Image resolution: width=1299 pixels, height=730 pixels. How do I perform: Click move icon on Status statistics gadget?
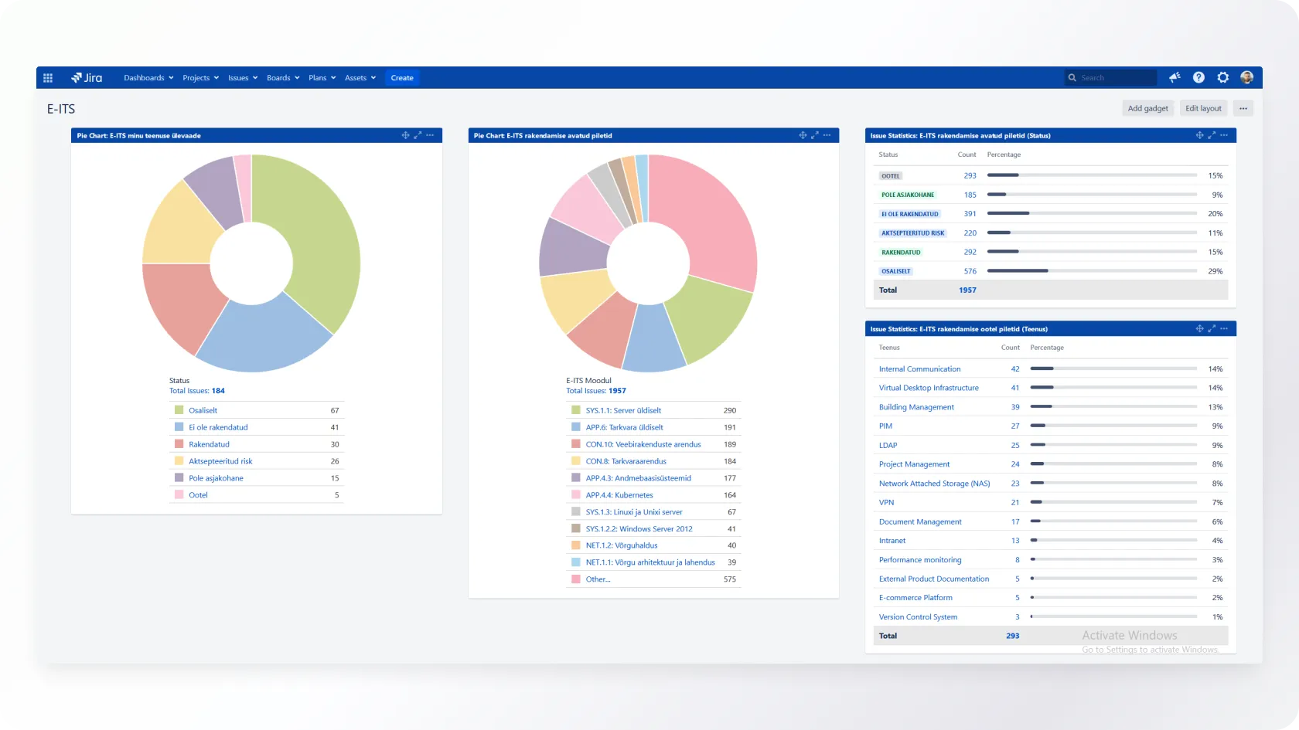[x=1199, y=135]
